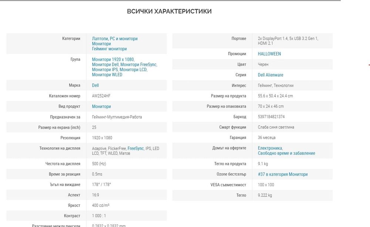Open the Електроника offers link
The height and width of the screenshot is (227, 370).
pyautogui.click(x=270, y=148)
